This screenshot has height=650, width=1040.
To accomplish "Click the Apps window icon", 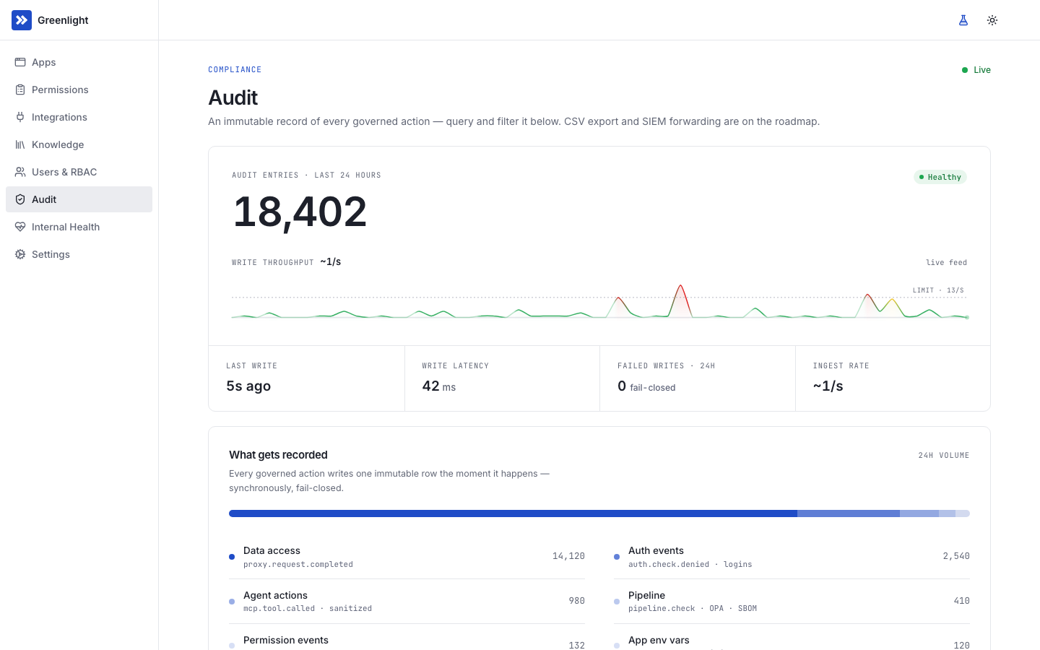I will pos(20,62).
